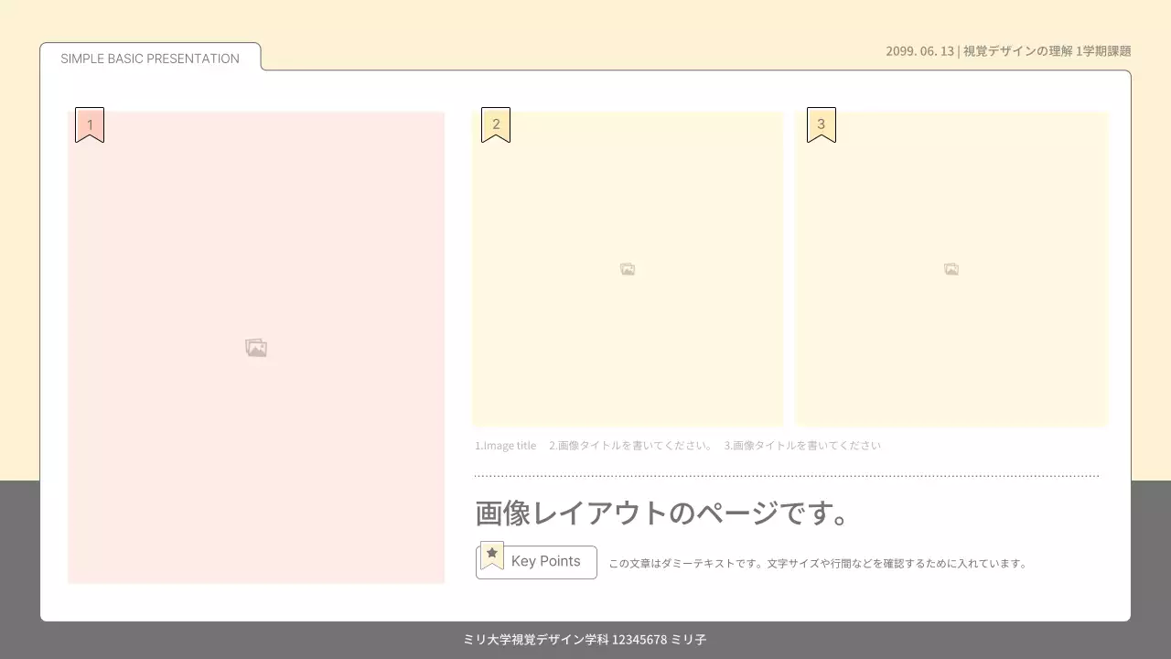The image size is (1171, 659).
Task: Click the image placeholder icon in the second panel
Action: 627,268
